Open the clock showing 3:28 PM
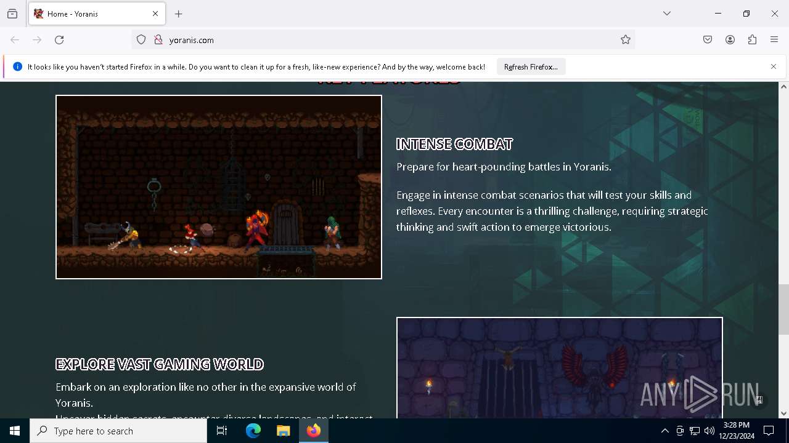This screenshot has height=443, width=789. [737, 431]
